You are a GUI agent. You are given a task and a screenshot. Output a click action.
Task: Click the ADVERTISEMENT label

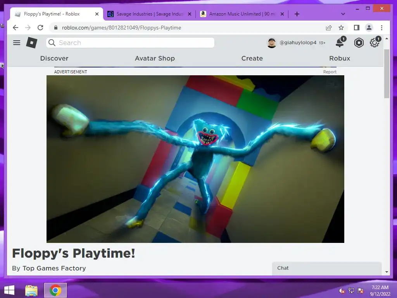[x=71, y=72]
